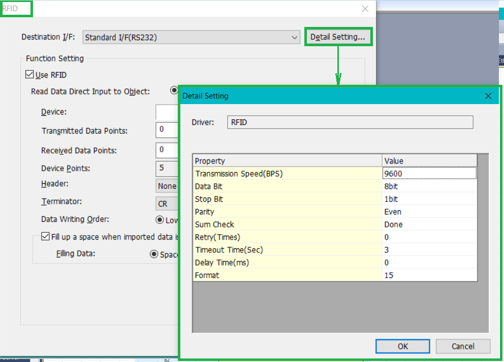The image size is (504, 362).
Task: Click the Done value for Sum Check
Action: [429, 224]
